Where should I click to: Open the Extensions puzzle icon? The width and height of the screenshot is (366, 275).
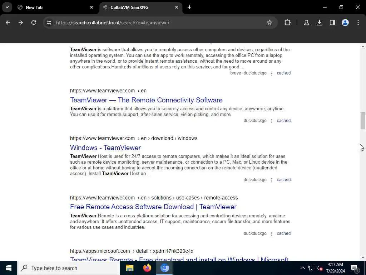[x=288, y=23]
